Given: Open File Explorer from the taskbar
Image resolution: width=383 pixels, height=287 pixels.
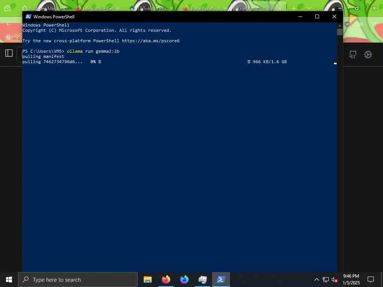Looking at the screenshot, I should tap(147, 280).
